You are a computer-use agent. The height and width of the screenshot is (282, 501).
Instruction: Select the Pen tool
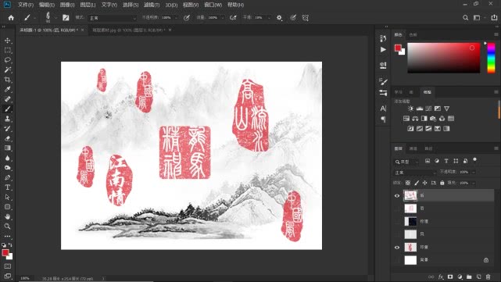pyautogui.click(x=7, y=177)
